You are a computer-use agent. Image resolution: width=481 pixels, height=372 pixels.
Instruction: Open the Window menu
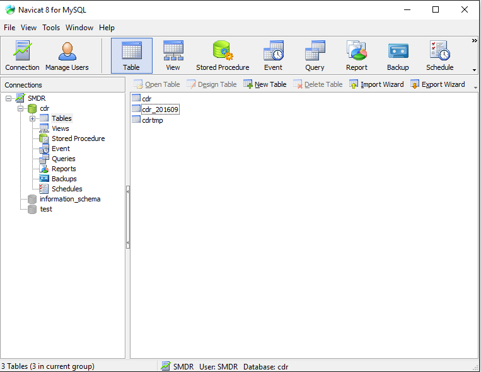coord(79,28)
